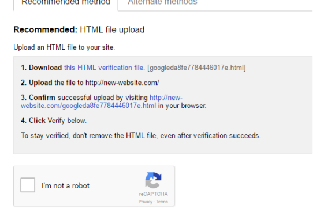The image size is (335, 208).
Task: Download this HTML verification file link
Action: tap(105, 68)
